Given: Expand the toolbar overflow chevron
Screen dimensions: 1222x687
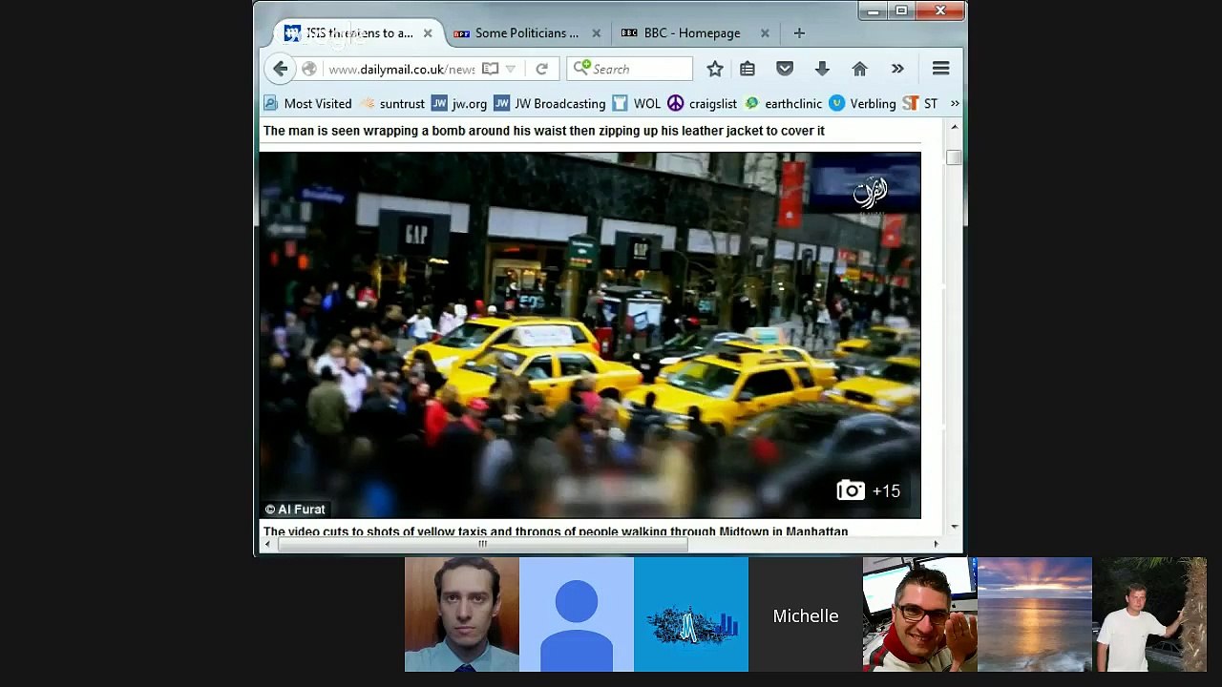Looking at the screenshot, I should click(x=897, y=69).
